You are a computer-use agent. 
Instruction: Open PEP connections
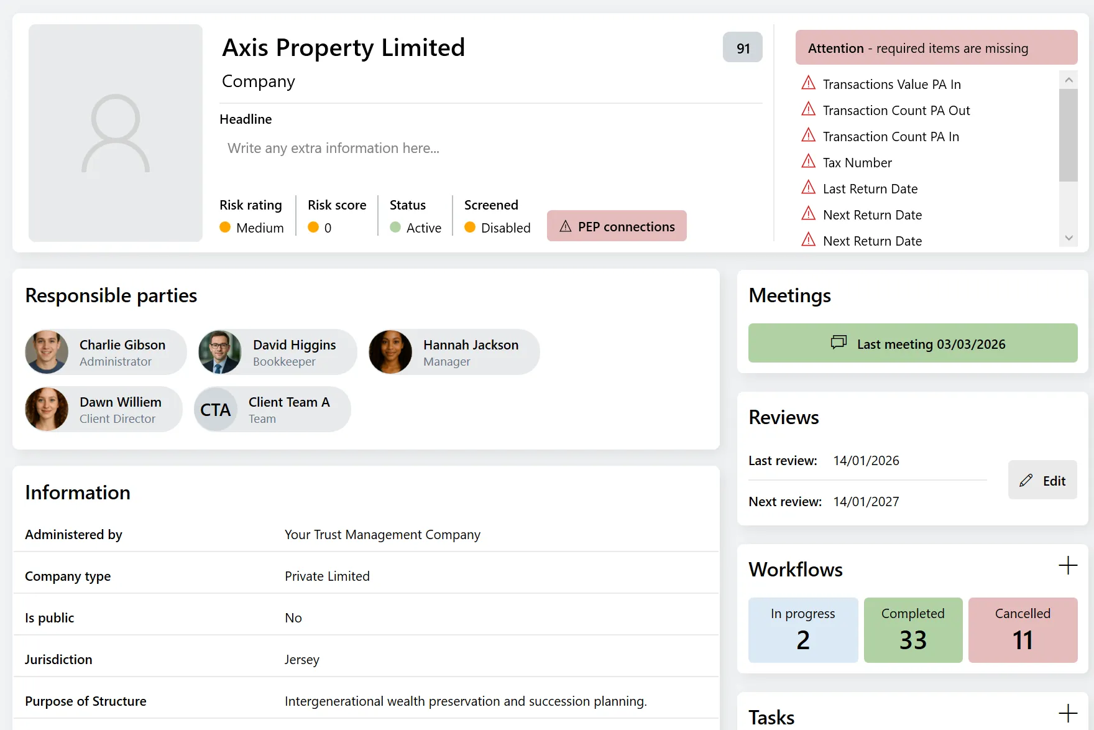pyautogui.click(x=617, y=226)
